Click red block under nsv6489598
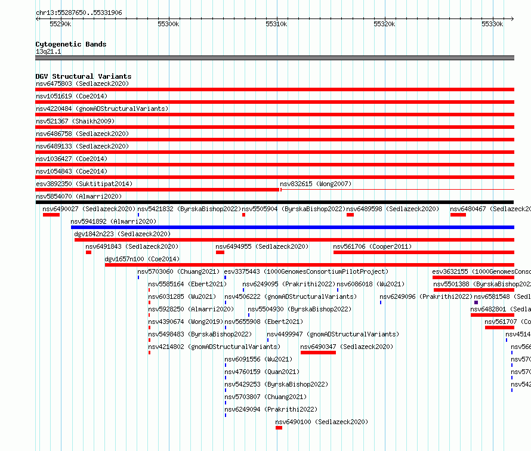 (x=350, y=215)
